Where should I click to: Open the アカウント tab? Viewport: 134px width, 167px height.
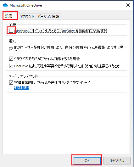(27, 16)
